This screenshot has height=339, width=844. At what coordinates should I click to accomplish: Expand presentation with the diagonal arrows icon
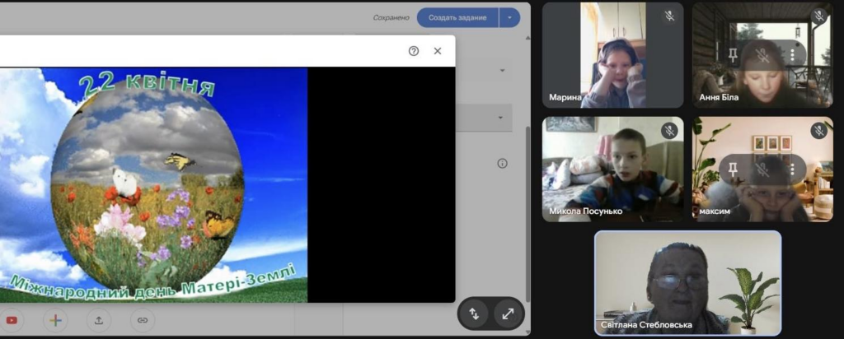pyautogui.click(x=508, y=313)
